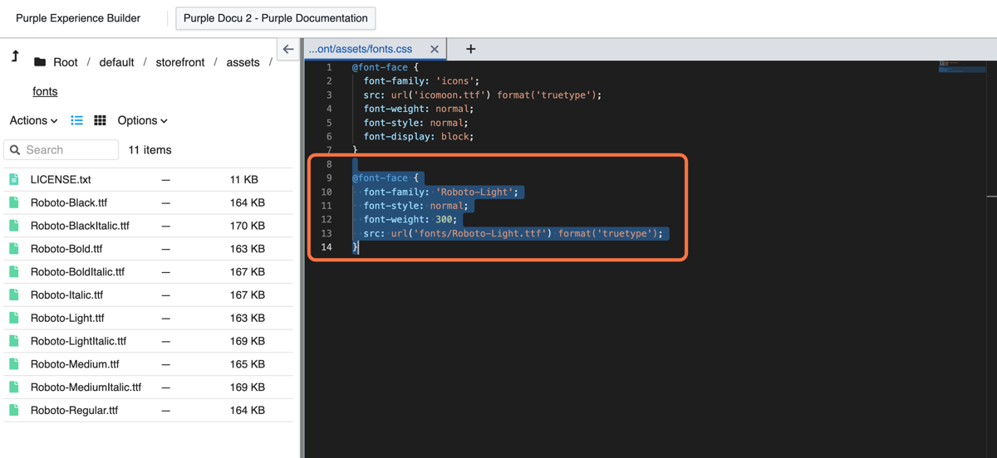Select the LICENSE.txt file name
Screen dimensions: 997x458
[61, 179]
